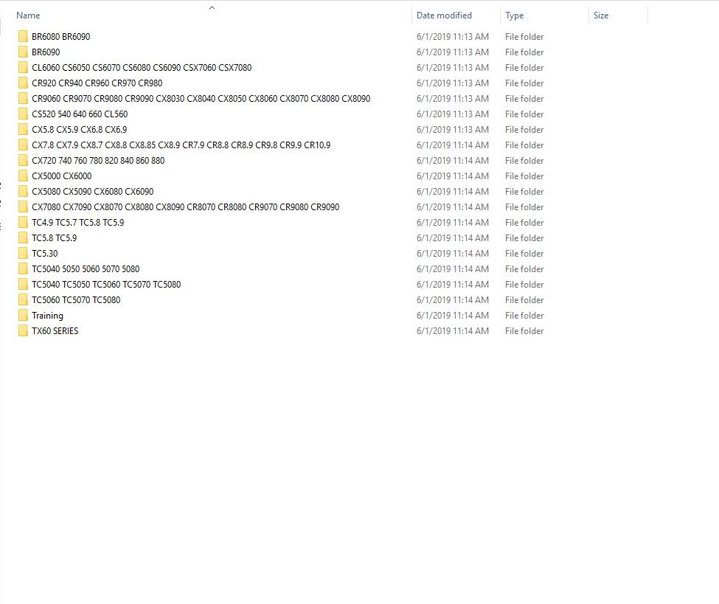Viewport: 719px width, 604px height.
Task: Click File folder type of TX60 SERIES
Action: (x=524, y=331)
